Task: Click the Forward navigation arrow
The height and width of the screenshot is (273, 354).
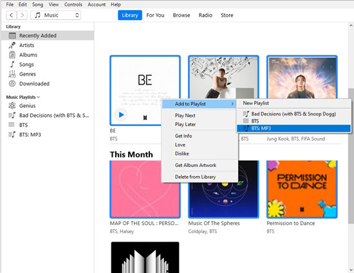Action: (22, 15)
